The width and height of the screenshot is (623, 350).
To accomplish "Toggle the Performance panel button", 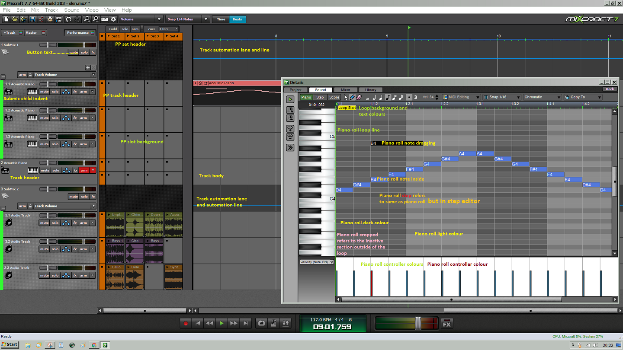I will click(x=80, y=32).
